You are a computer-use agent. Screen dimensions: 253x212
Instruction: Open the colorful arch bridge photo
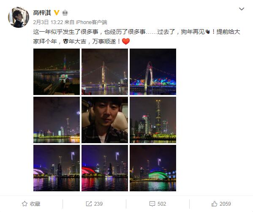[x=153, y=72]
